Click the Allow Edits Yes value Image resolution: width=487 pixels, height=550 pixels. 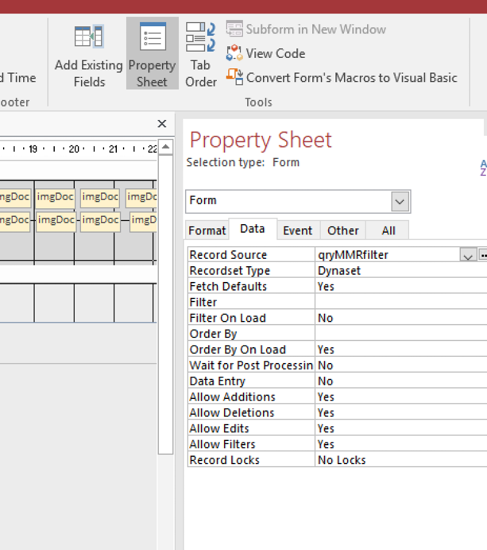click(401, 428)
